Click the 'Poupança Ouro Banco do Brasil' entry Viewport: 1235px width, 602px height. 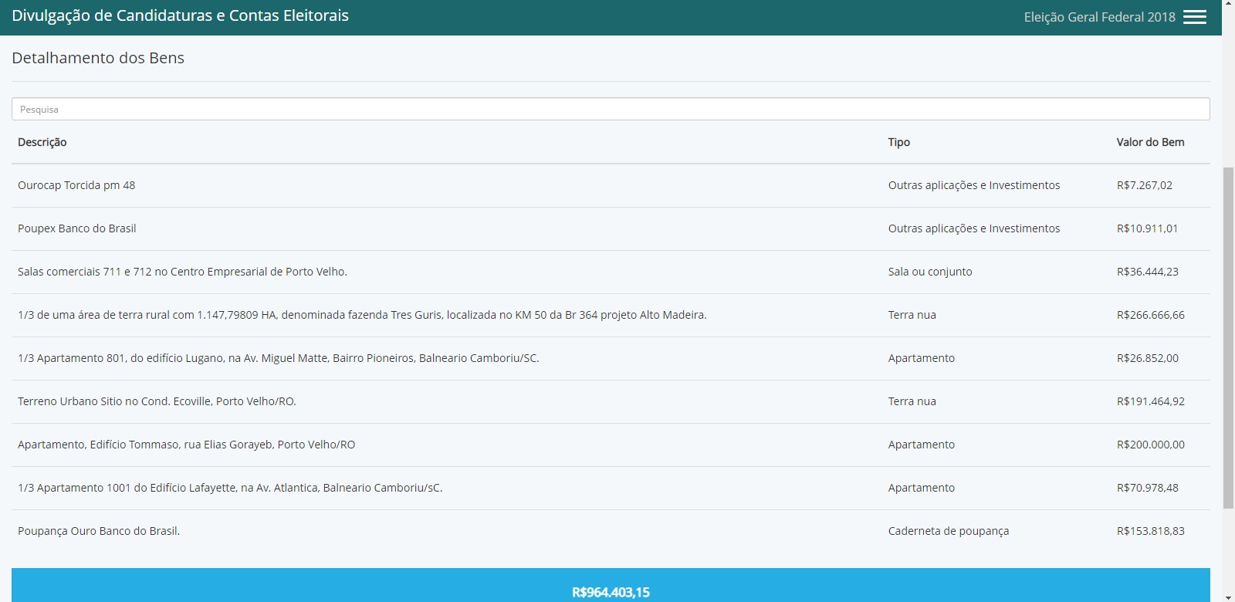99,531
